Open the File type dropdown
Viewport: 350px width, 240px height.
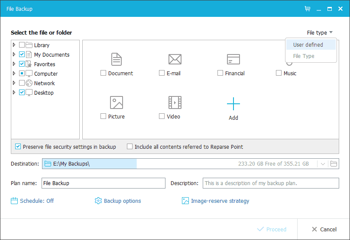click(x=320, y=32)
